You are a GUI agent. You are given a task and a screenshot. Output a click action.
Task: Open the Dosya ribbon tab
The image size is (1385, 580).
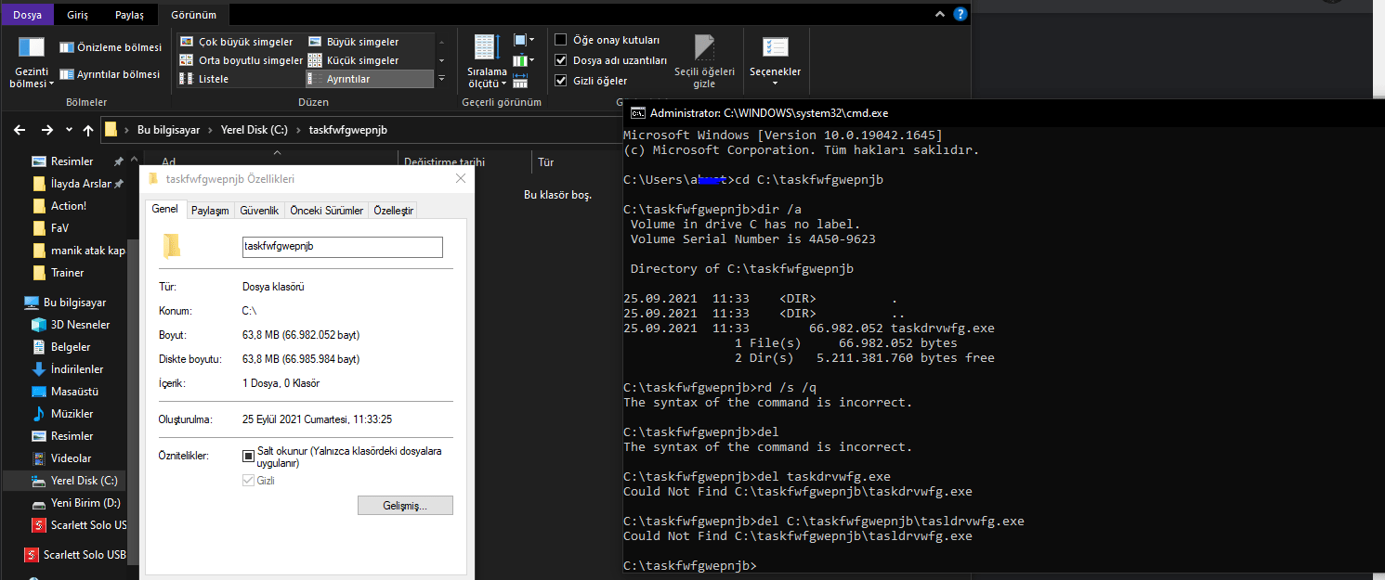(x=28, y=15)
